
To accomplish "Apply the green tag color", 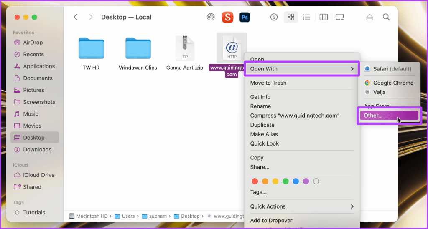I will 285,181.
